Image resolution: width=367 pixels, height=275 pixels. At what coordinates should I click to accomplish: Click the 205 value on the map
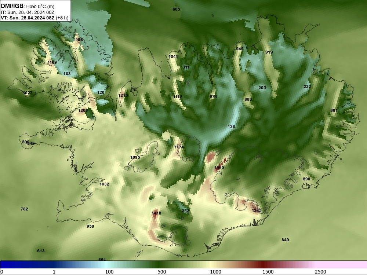262,88
